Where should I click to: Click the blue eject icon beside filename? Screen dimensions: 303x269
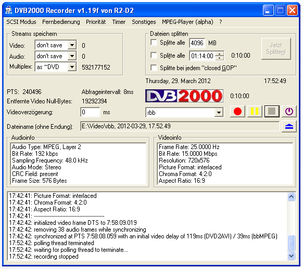[289, 126]
